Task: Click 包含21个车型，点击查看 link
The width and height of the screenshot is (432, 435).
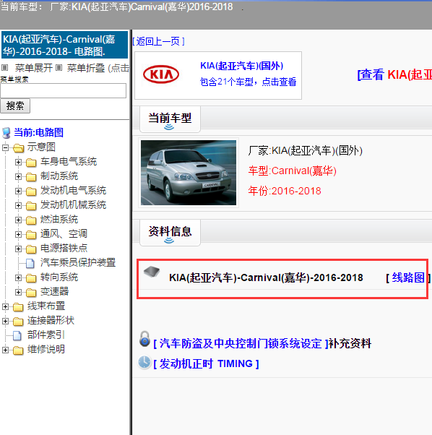Action: [x=249, y=82]
